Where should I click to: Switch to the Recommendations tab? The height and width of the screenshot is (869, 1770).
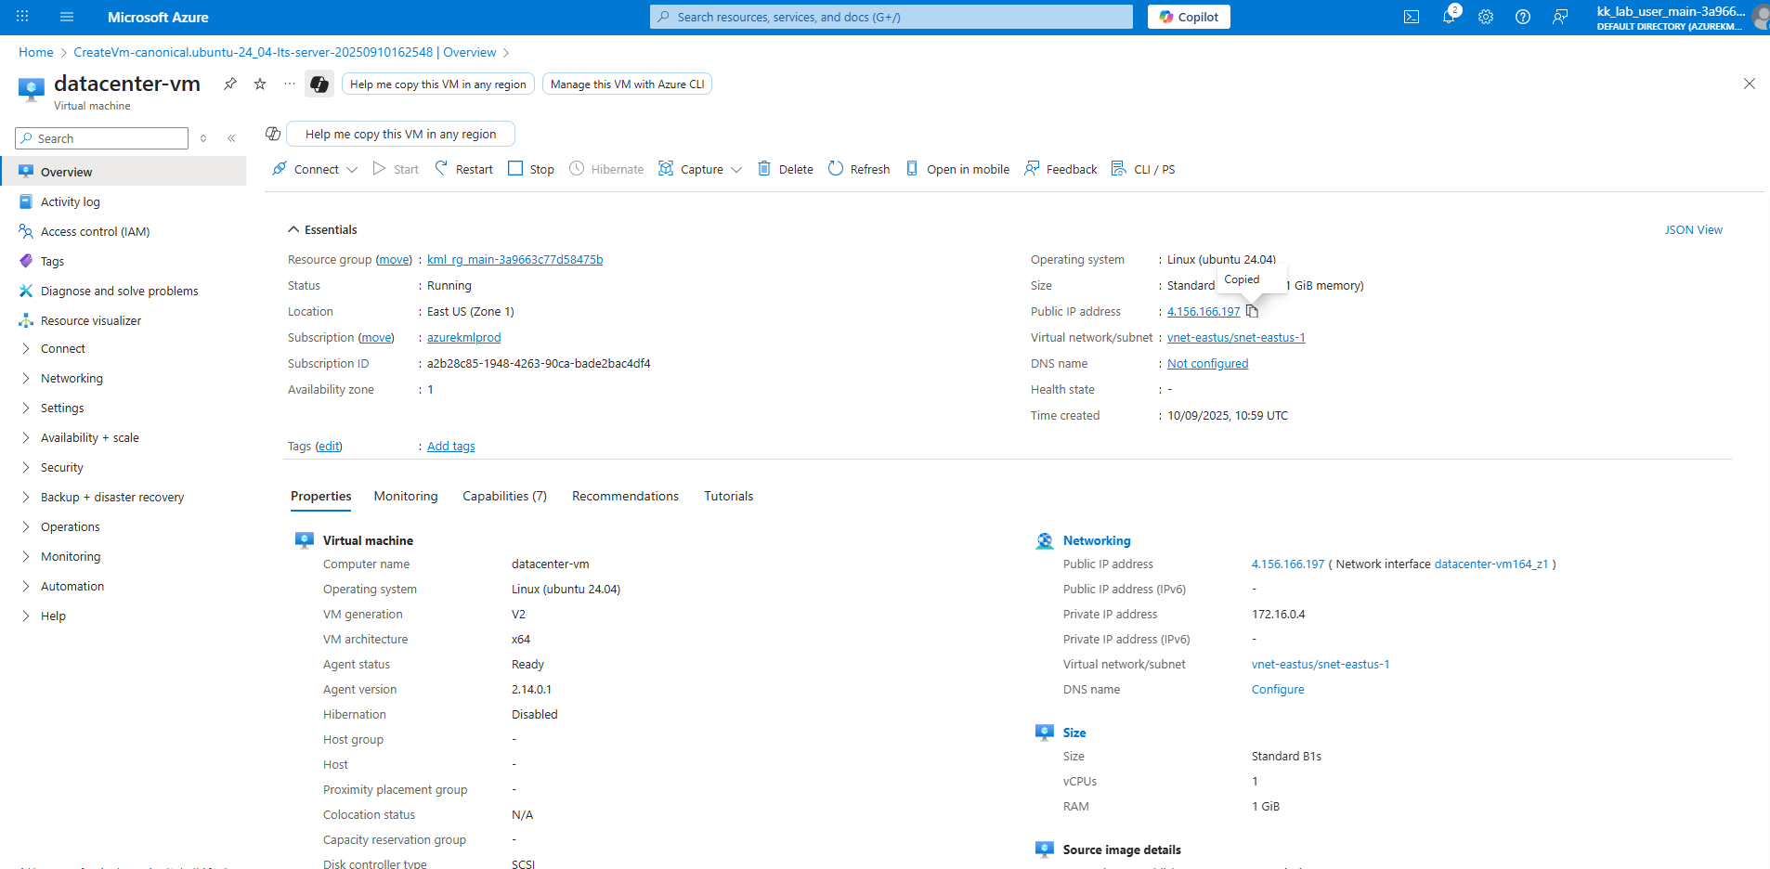[626, 497]
